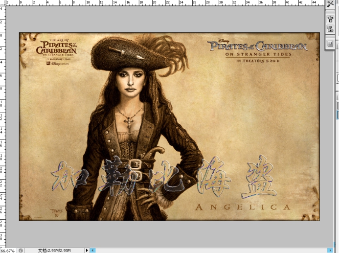
Task: Click the left vertical ruler
Action: [3, 126]
